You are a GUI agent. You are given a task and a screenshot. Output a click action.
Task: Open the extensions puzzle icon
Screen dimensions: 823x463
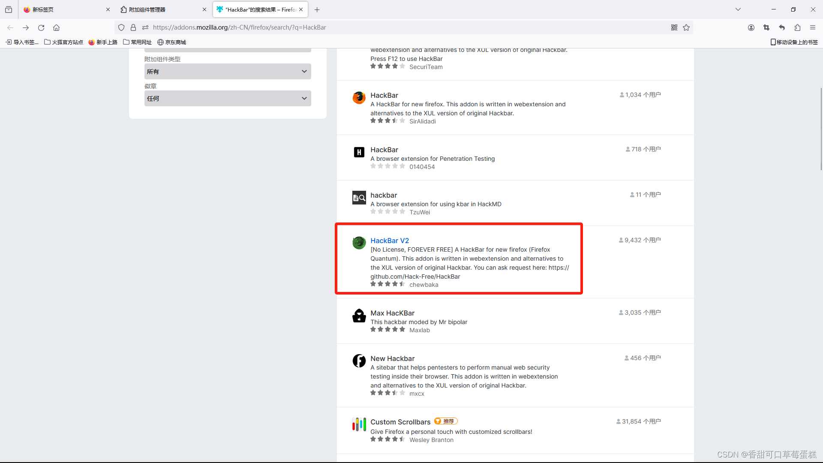click(797, 27)
